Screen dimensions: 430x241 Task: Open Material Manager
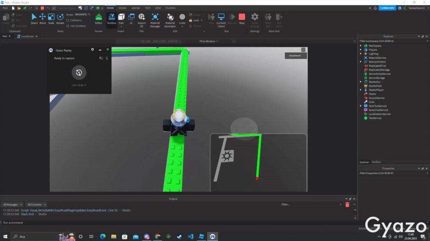pos(155,20)
